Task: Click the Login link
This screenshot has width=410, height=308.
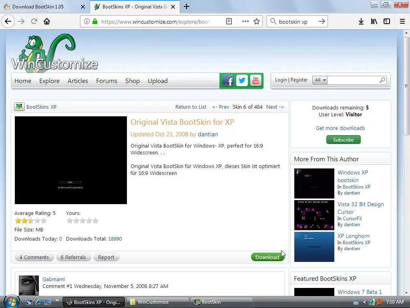Action: click(281, 80)
